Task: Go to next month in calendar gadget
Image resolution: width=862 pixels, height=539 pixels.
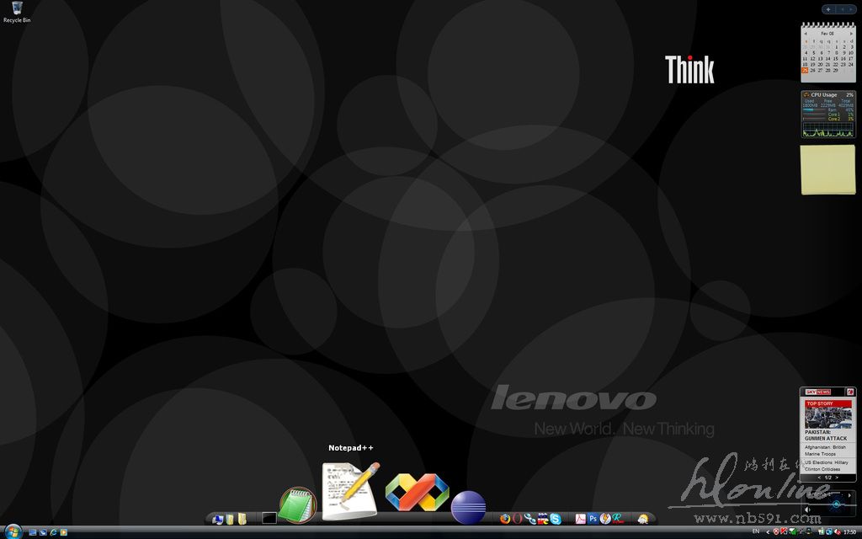Action: 851,34
